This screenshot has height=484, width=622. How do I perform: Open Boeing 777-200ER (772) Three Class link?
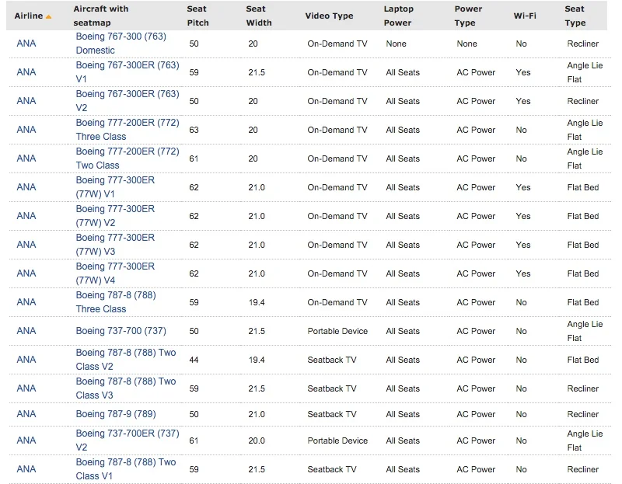tap(128, 130)
